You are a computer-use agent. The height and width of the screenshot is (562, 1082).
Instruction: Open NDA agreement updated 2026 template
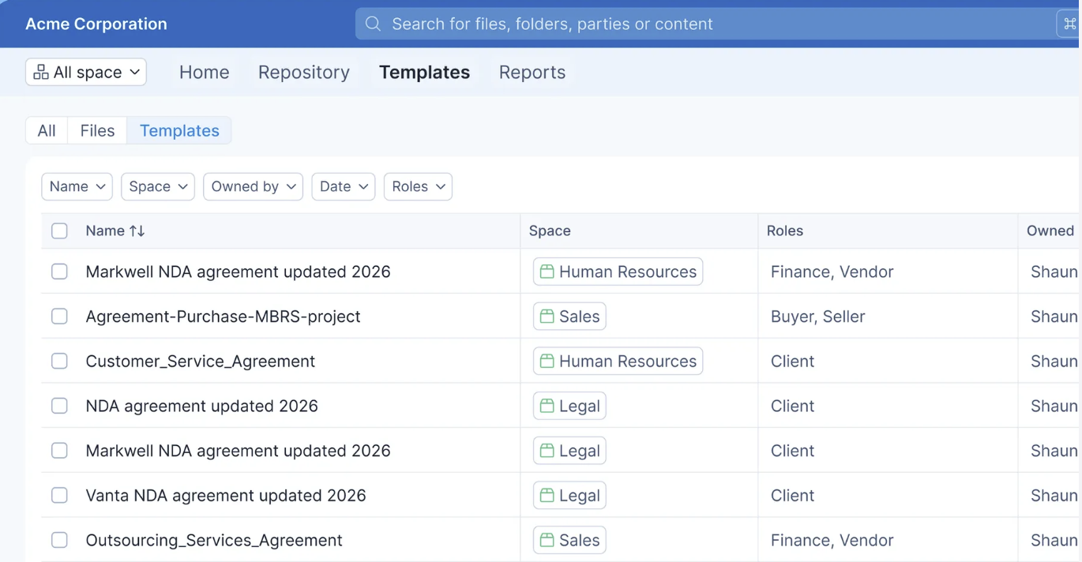tap(201, 406)
